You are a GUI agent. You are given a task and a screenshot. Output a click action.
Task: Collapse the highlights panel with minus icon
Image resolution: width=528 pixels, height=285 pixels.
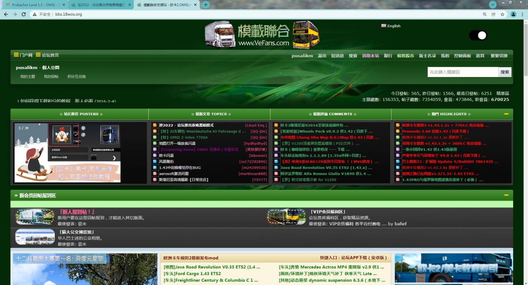click(x=506, y=114)
